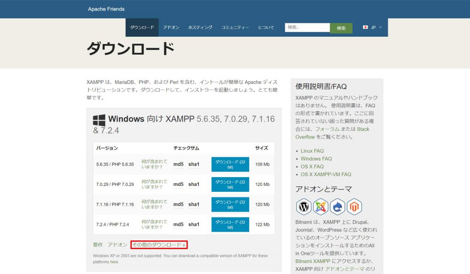Click the 109 Mb size cell

pyautogui.click(x=262, y=165)
